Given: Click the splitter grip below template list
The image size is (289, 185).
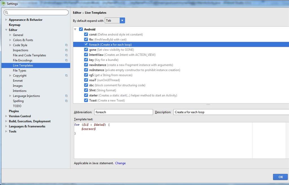Looking at the screenshot, I should (208, 104).
